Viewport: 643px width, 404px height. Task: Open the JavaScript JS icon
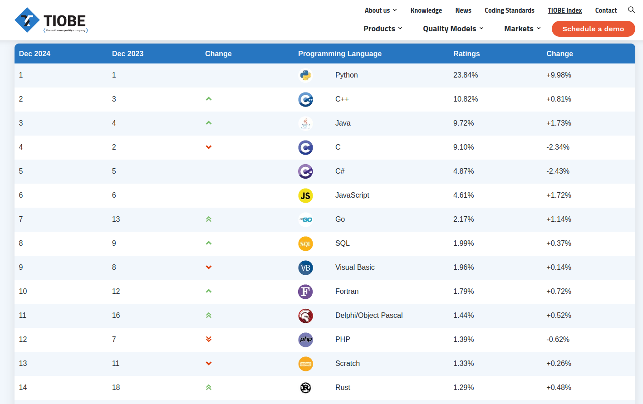[305, 195]
